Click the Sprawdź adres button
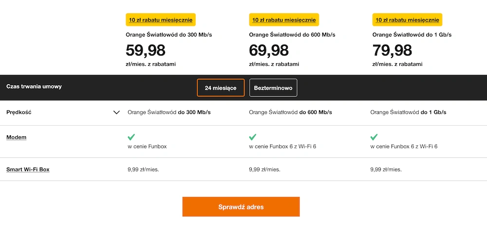The image size is (487, 225). point(241,206)
